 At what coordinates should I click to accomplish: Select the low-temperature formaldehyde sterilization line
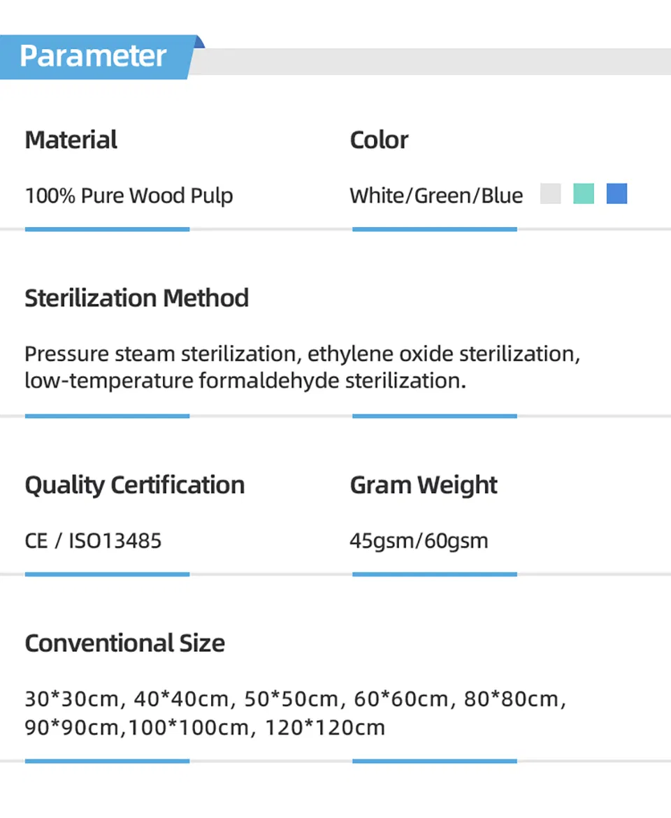pos(245,381)
